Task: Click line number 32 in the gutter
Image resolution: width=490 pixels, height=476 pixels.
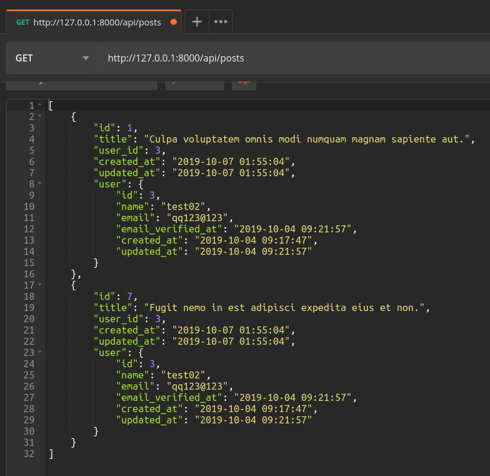Action: 29,454
